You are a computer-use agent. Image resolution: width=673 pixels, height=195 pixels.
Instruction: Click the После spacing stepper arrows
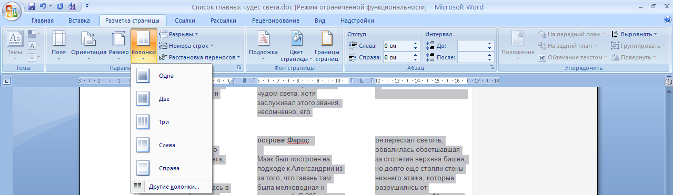[x=490, y=57]
